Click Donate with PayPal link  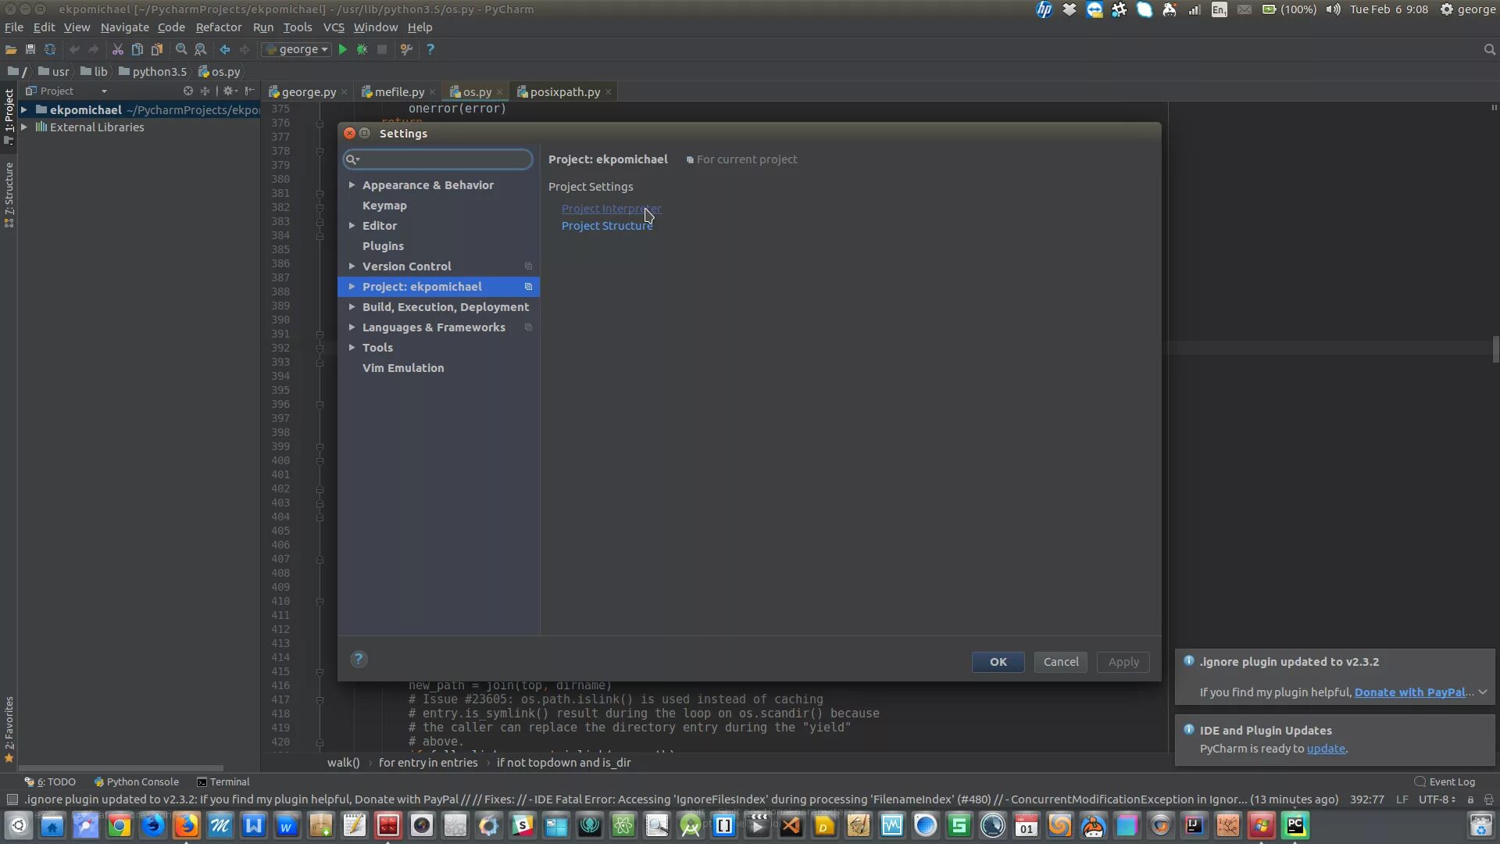click(1409, 692)
